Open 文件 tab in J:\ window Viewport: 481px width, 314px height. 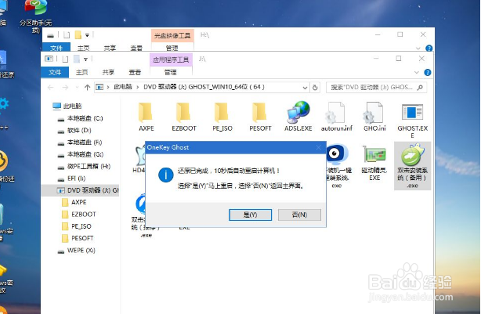pos(55,72)
